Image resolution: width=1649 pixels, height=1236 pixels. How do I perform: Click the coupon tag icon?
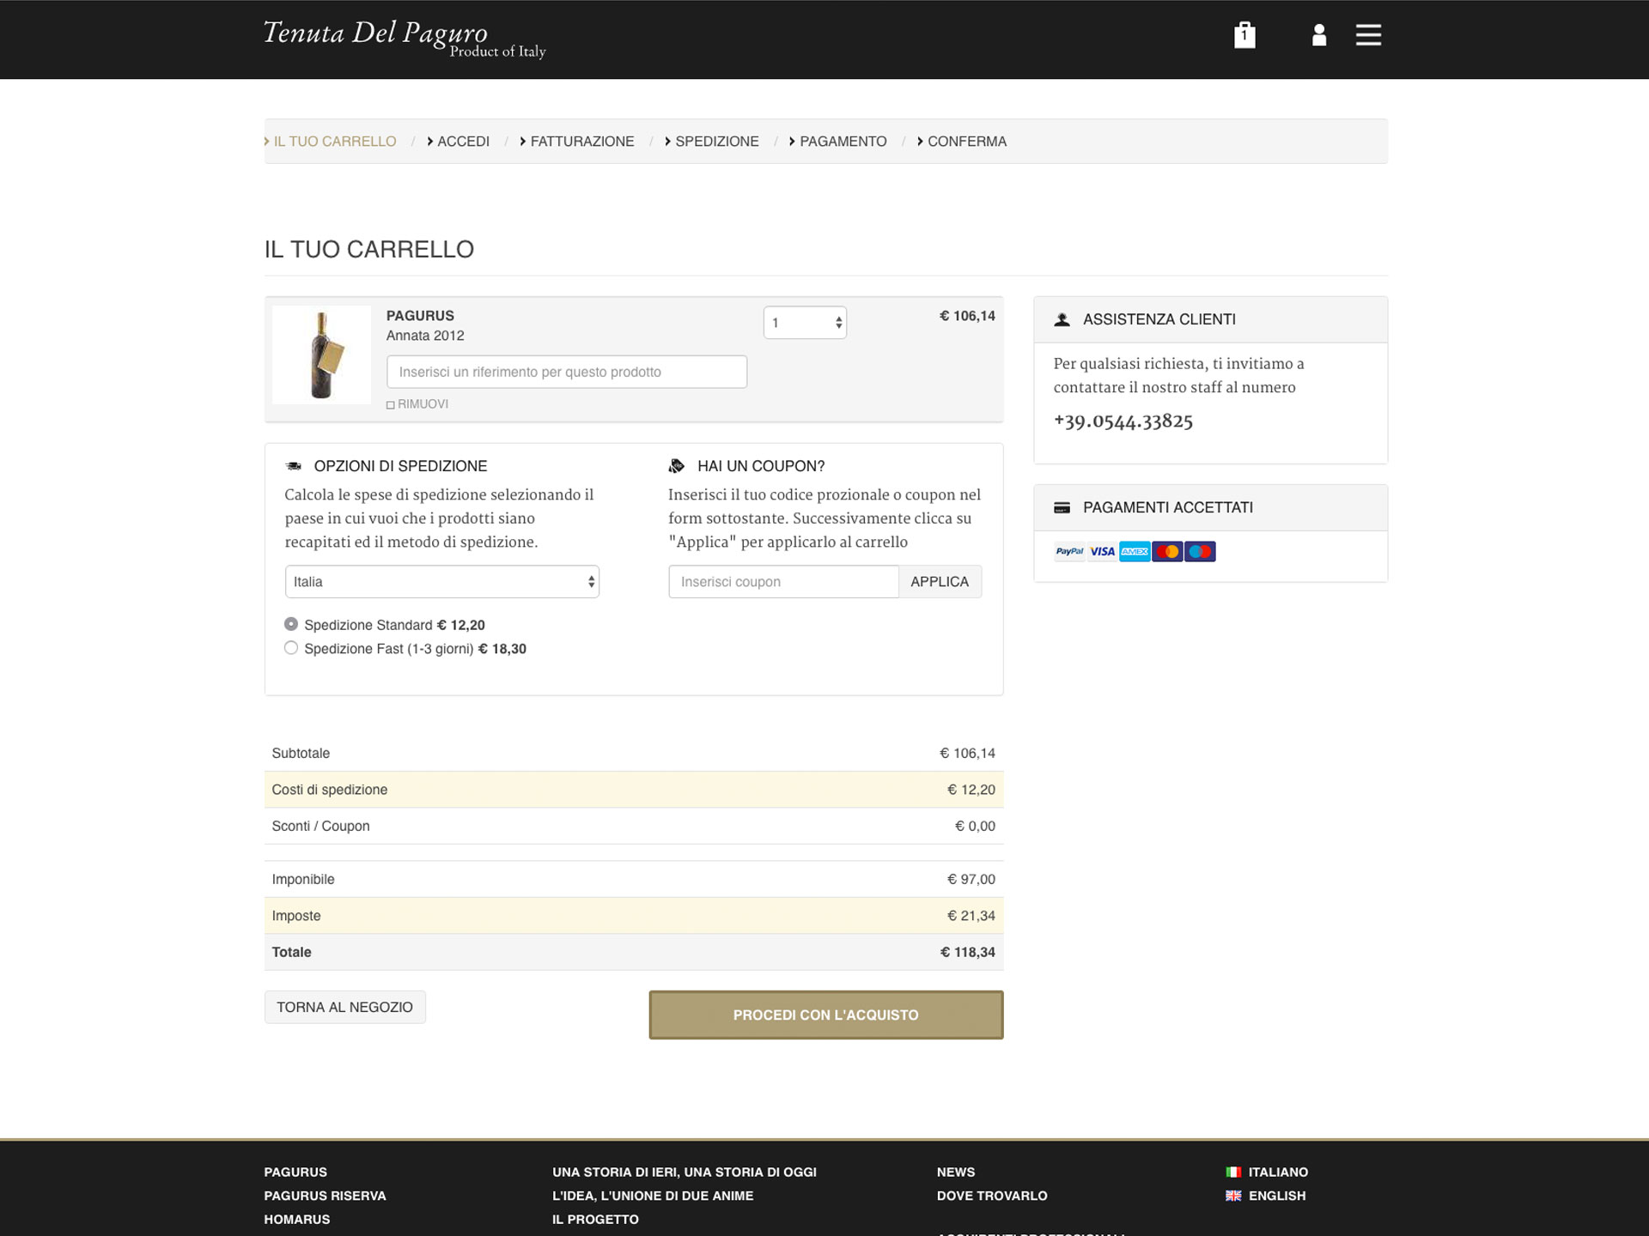[677, 466]
